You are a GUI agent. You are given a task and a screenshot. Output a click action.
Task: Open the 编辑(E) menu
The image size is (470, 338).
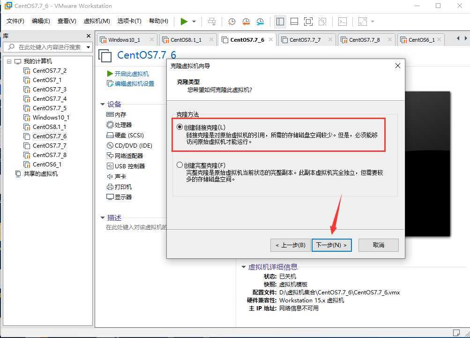pyautogui.click(x=41, y=21)
